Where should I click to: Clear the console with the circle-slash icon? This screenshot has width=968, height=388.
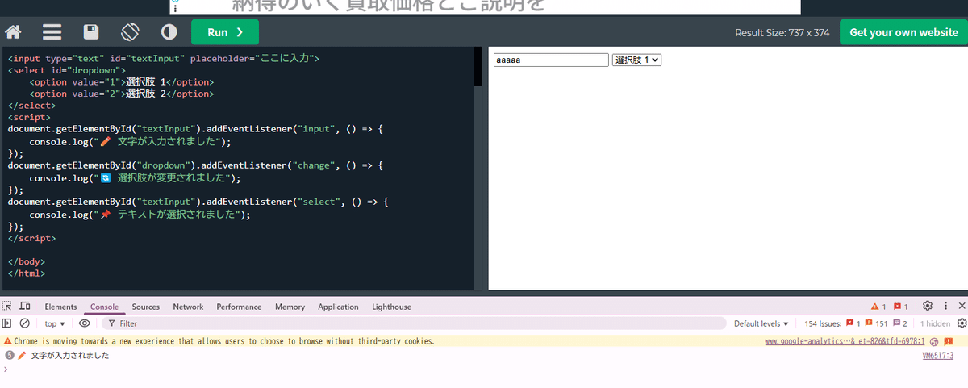click(x=25, y=323)
